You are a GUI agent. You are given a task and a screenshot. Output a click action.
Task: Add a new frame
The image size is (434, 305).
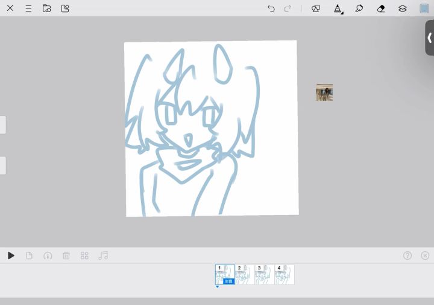coord(29,255)
